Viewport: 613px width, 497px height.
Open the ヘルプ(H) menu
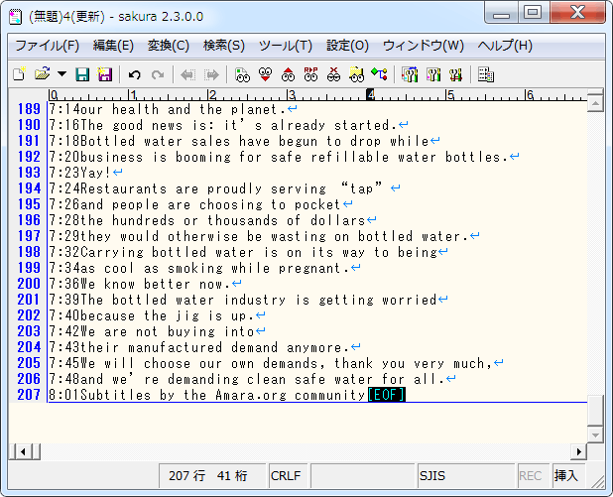click(504, 46)
